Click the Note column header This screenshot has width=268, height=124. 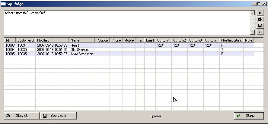coord(248,40)
